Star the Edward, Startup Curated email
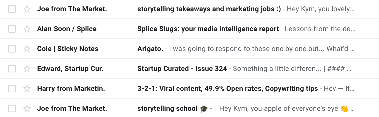This screenshot has height=117, width=379. pyautogui.click(x=27, y=69)
